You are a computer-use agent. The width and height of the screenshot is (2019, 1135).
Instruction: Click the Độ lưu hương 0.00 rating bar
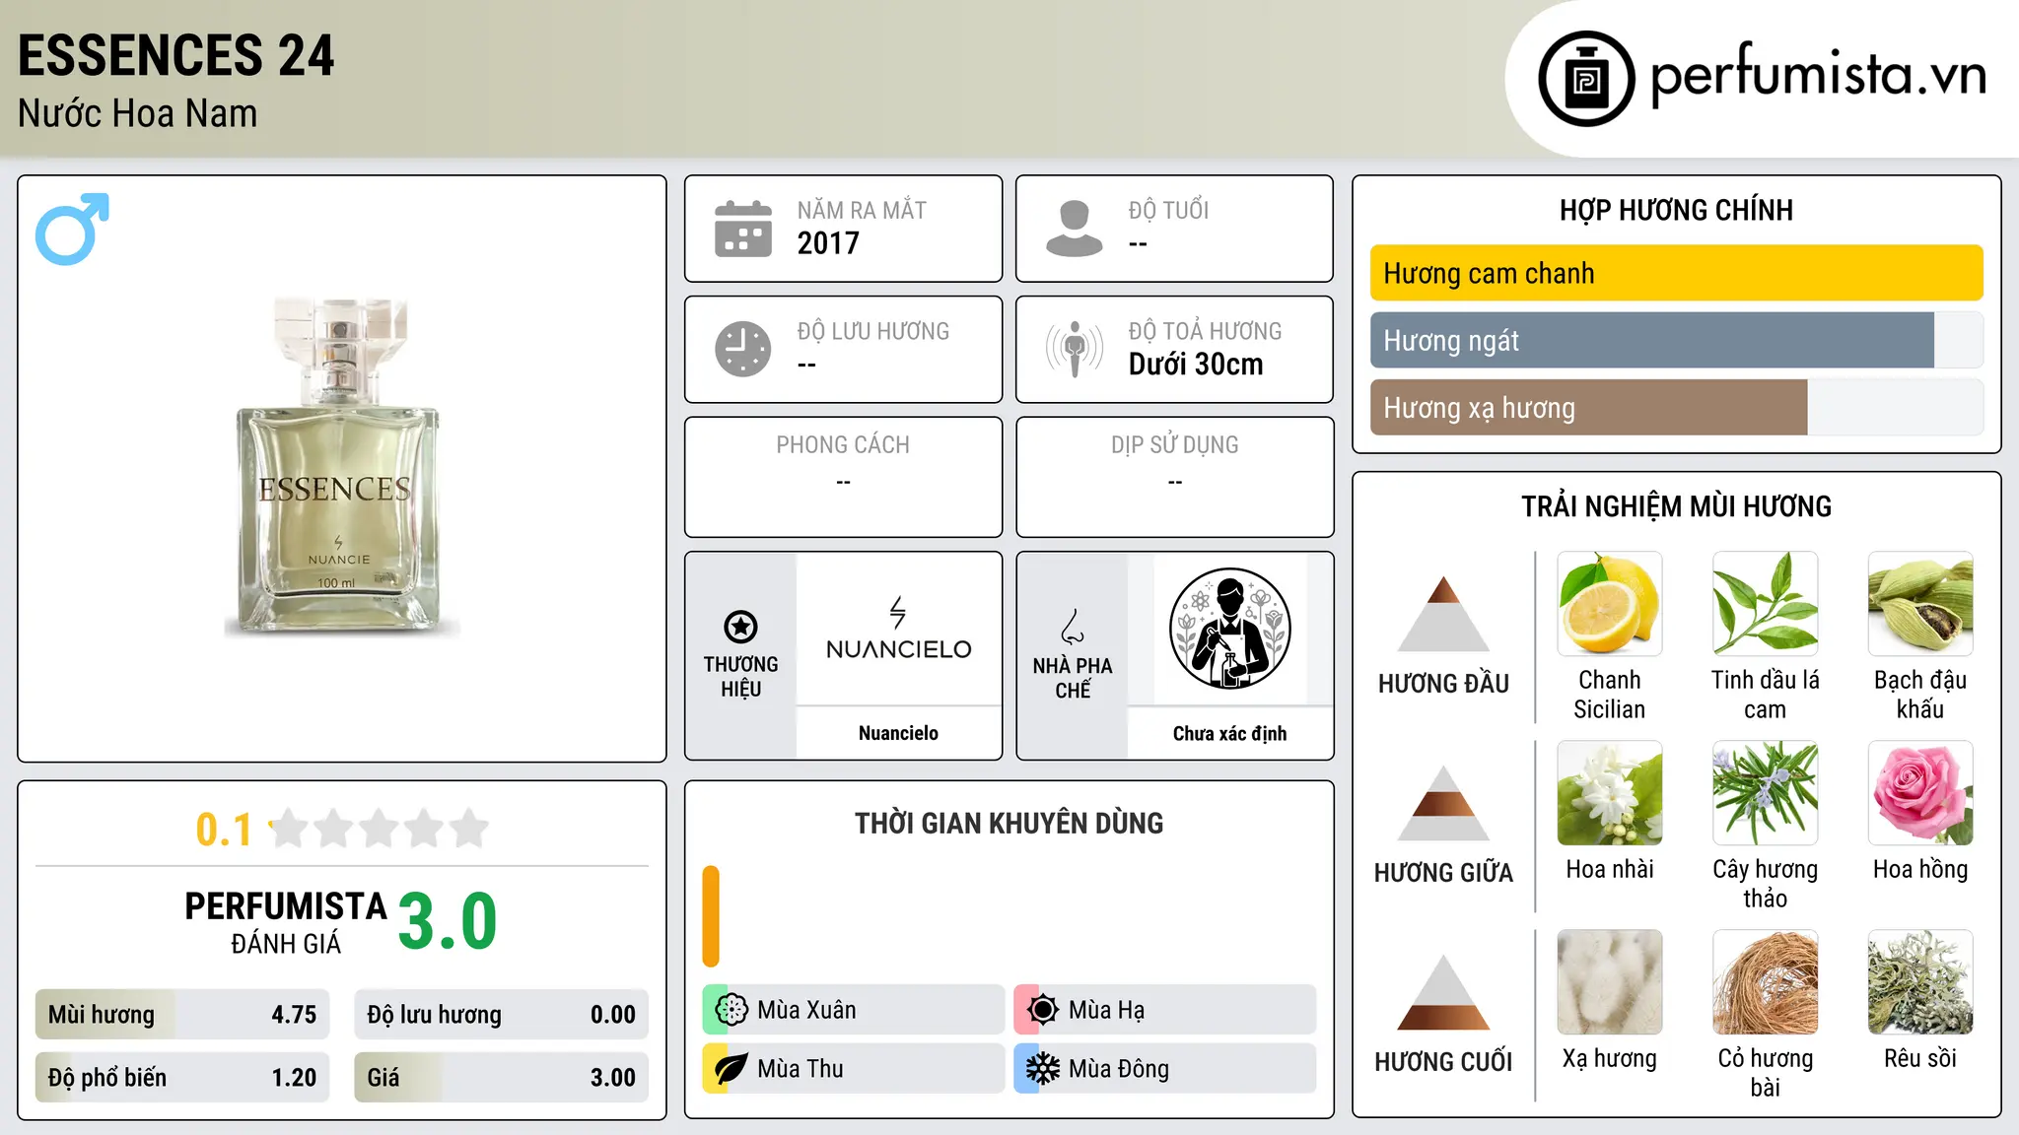pyautogui.click(x=502, y=1015)
